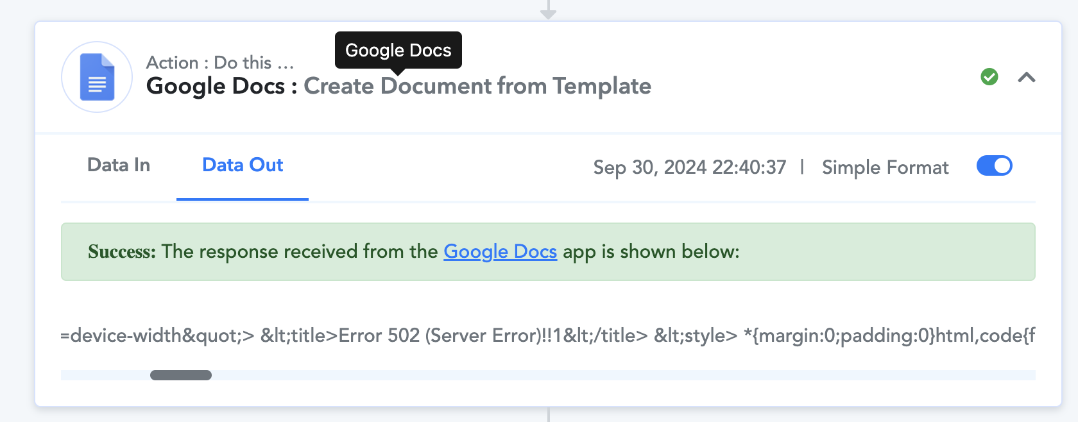The width and height of the screenshot is (1078, 422).
Task: Click the Action : Do this label
Action: pyautogui.click(x=220, y=63)
